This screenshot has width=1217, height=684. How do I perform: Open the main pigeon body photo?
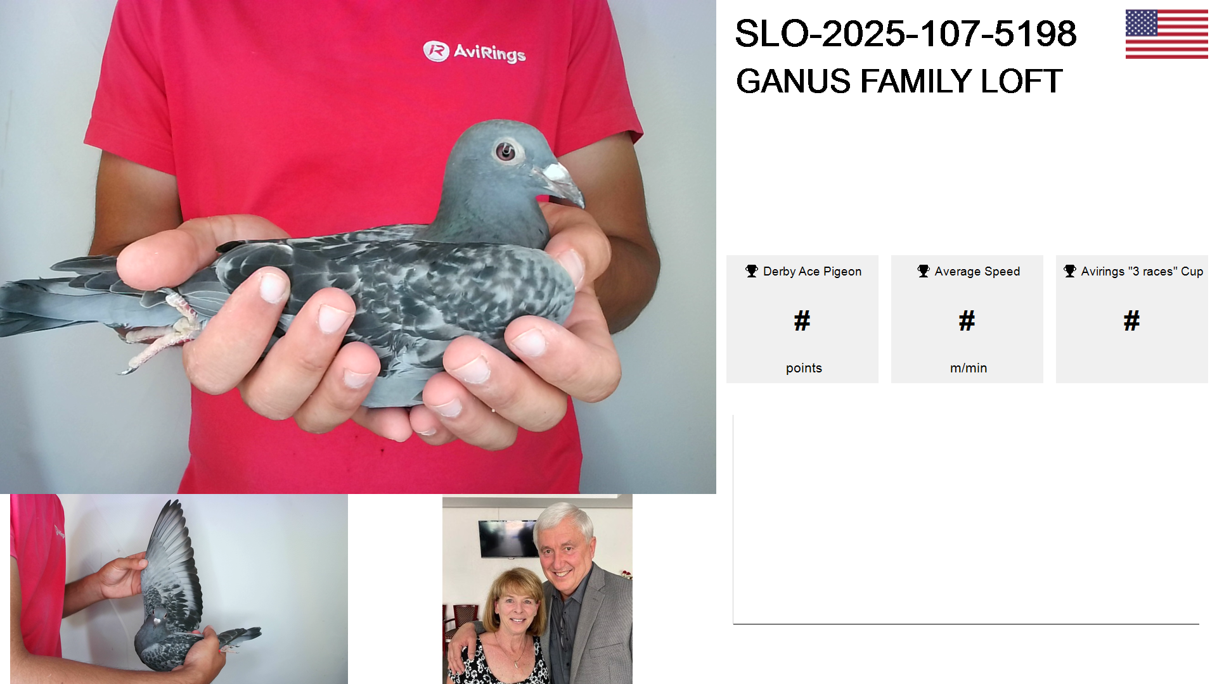(x=358, y=247)
